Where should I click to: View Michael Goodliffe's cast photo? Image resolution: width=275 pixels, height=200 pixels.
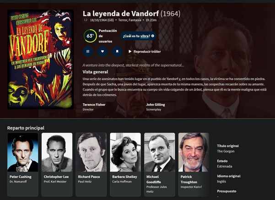click(x=160, y=152)
